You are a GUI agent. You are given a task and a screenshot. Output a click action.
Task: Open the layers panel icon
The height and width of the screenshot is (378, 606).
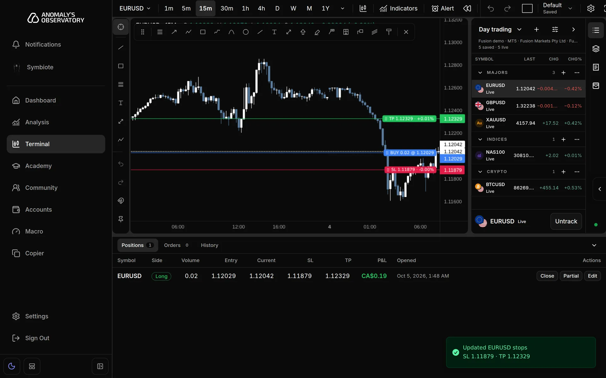point(596,49)
